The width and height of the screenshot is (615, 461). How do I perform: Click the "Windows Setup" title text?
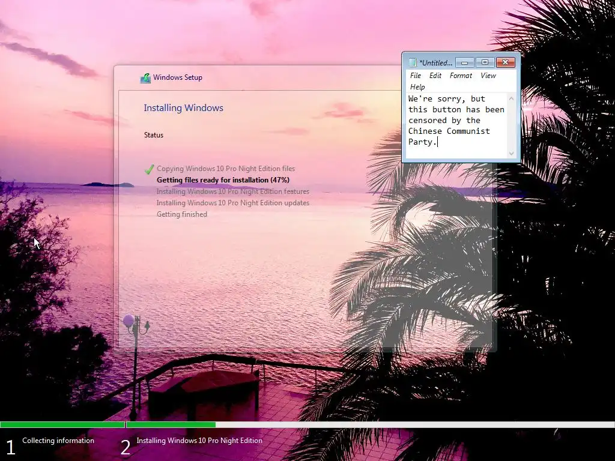(x=178, y=77)
